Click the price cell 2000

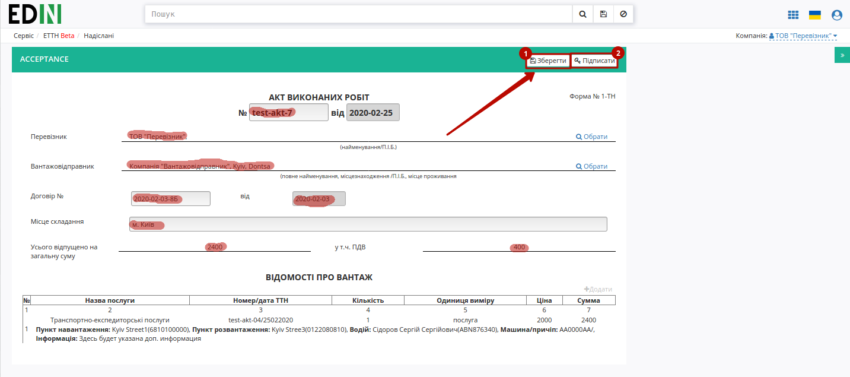click(x=544, y=320)
